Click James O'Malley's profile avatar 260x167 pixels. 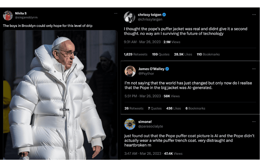130,71
